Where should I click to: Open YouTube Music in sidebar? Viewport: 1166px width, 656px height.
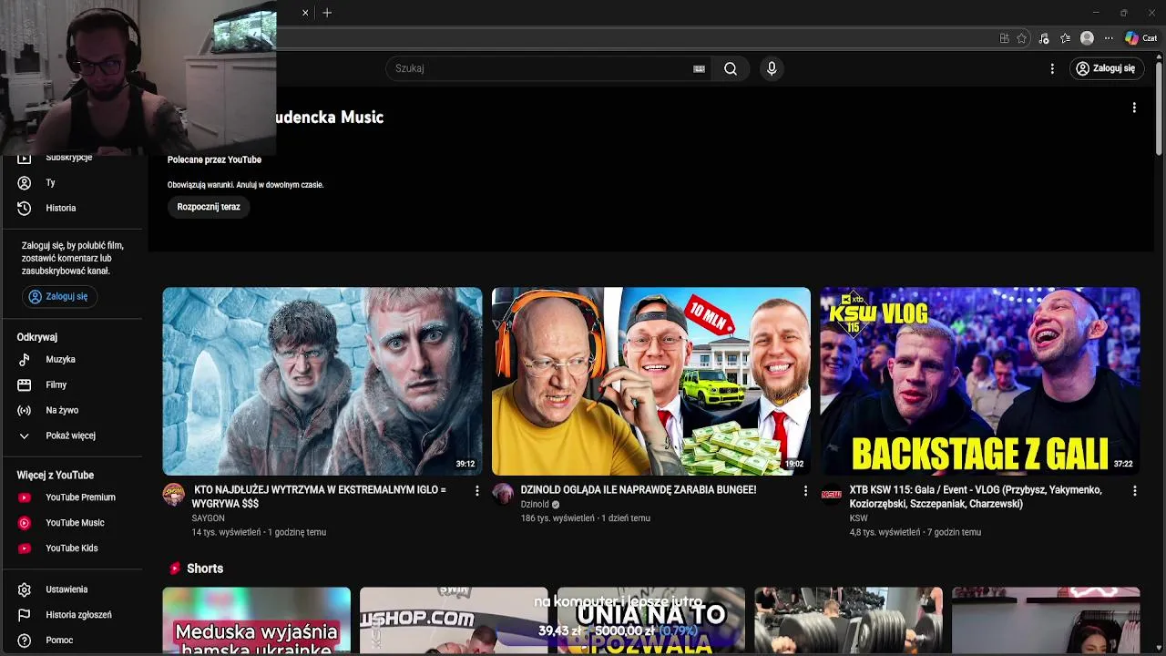tap(73, 523)
